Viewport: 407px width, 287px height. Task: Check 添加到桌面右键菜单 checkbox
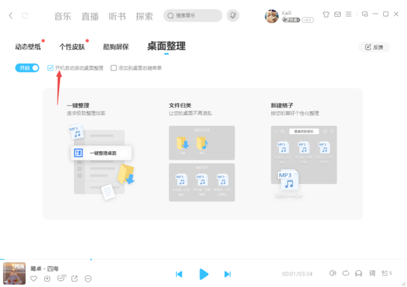click(x=113, y=68)
